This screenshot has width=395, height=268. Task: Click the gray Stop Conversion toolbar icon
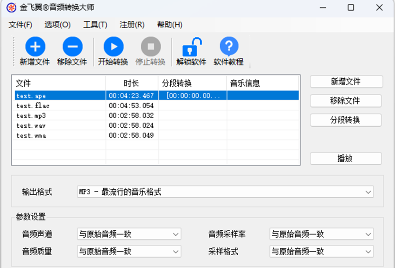point(151,47)
